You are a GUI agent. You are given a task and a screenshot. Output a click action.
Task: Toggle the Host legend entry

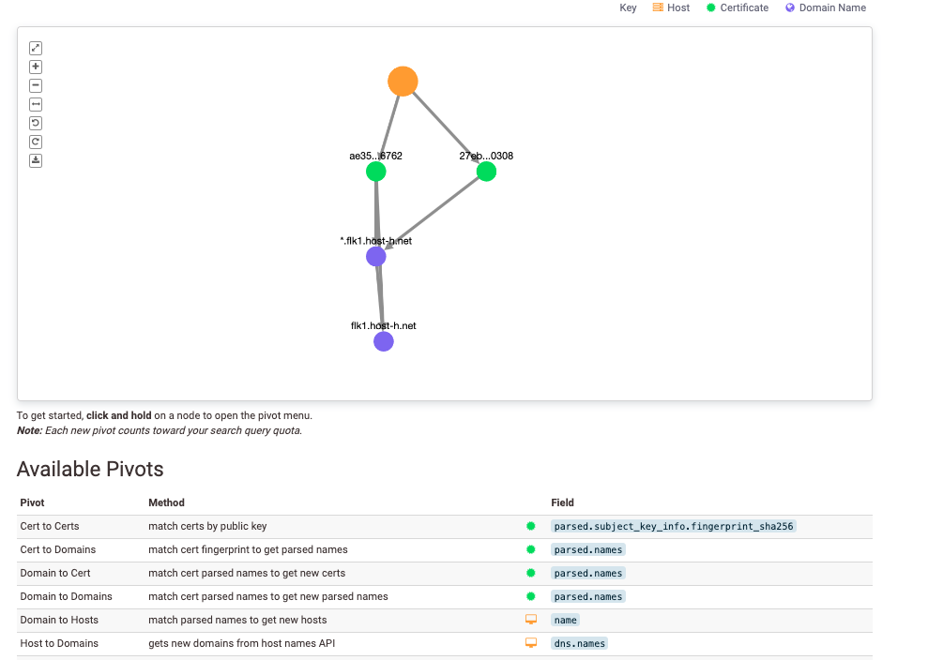pyautogui.click(x=671, y=7)
